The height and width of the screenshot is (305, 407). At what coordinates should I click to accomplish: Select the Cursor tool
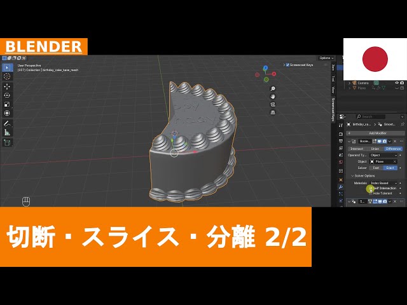pyautogui.click(x=7, y=76)
